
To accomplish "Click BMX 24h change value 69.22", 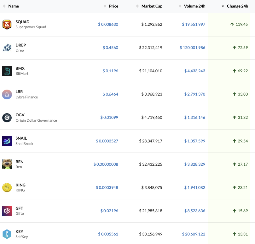I will 243,71.
